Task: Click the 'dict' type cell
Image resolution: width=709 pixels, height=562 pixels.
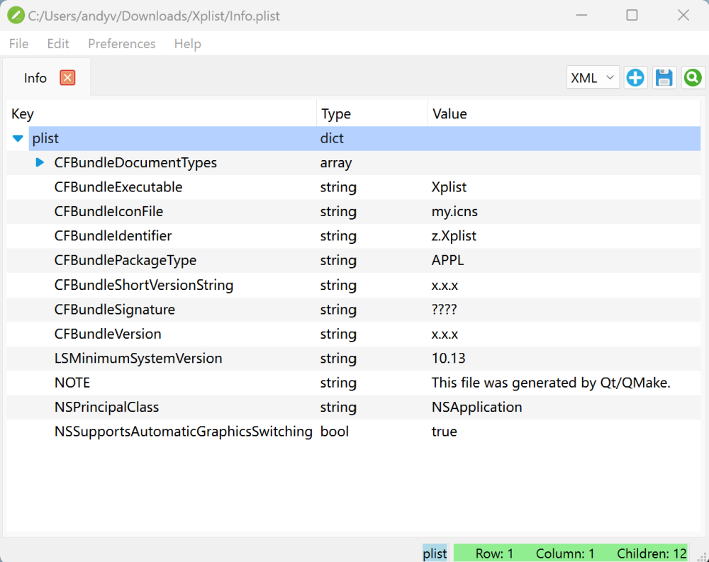Action: coord(332,138)
